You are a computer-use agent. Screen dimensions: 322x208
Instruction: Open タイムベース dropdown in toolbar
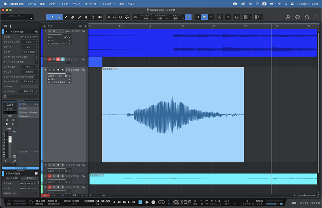(161, 17)
